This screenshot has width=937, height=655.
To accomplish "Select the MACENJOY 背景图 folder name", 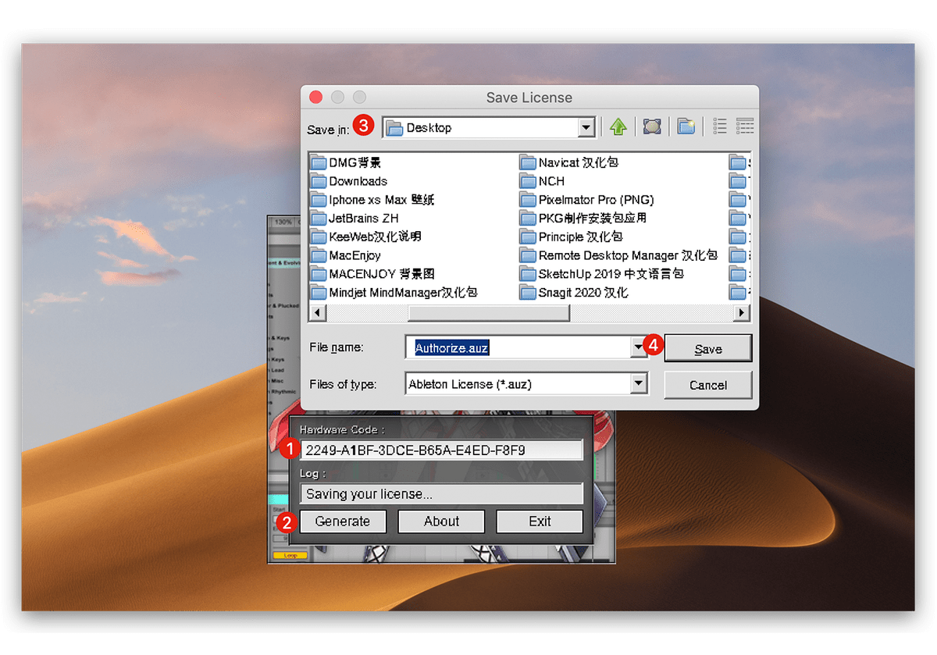I will tap(382, 274).
